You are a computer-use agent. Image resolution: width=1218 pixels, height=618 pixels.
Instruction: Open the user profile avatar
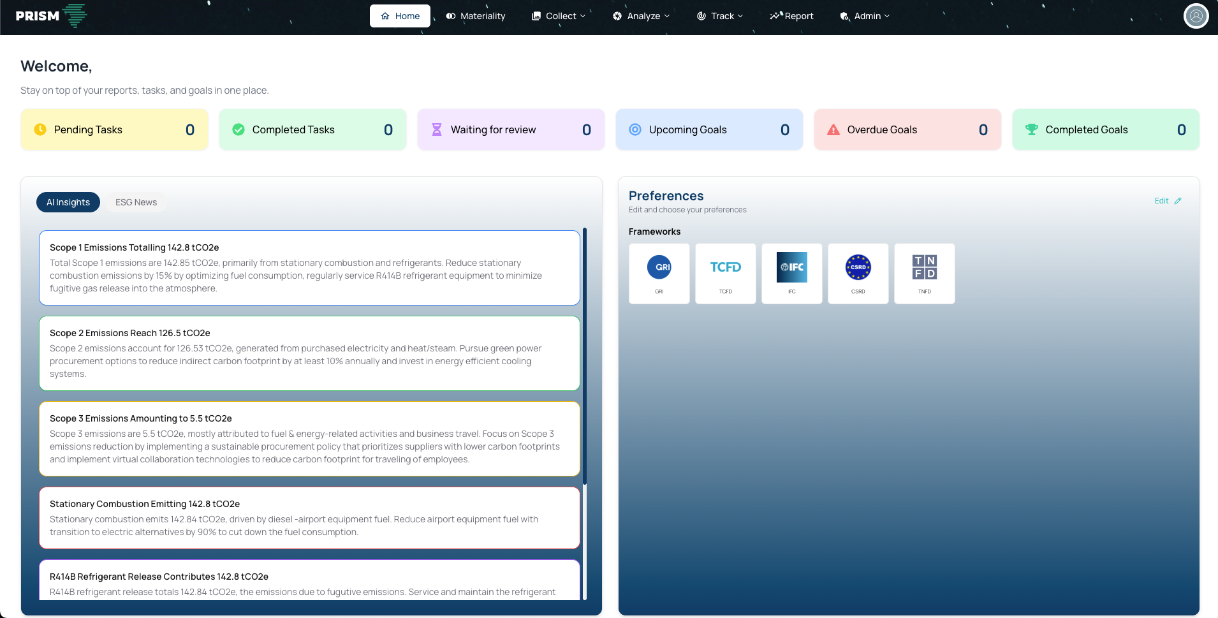pyautogui.click(x=1196, y=16)
